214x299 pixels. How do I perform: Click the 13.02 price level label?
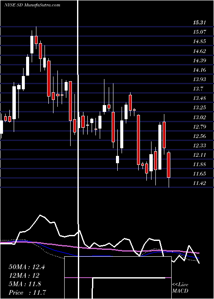(199, 117)
